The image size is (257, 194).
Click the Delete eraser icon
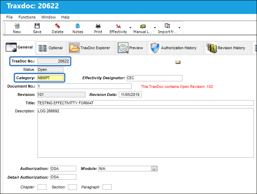[x=57, y=26]
